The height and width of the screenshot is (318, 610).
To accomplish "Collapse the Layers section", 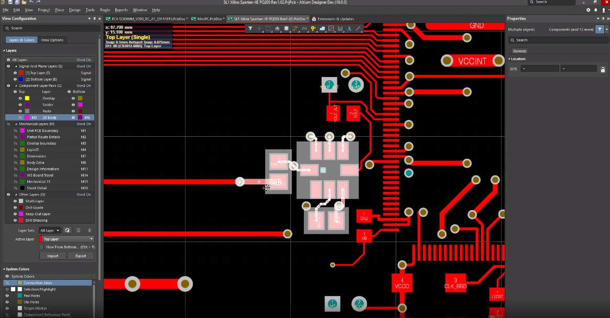I will pos(4,50).
